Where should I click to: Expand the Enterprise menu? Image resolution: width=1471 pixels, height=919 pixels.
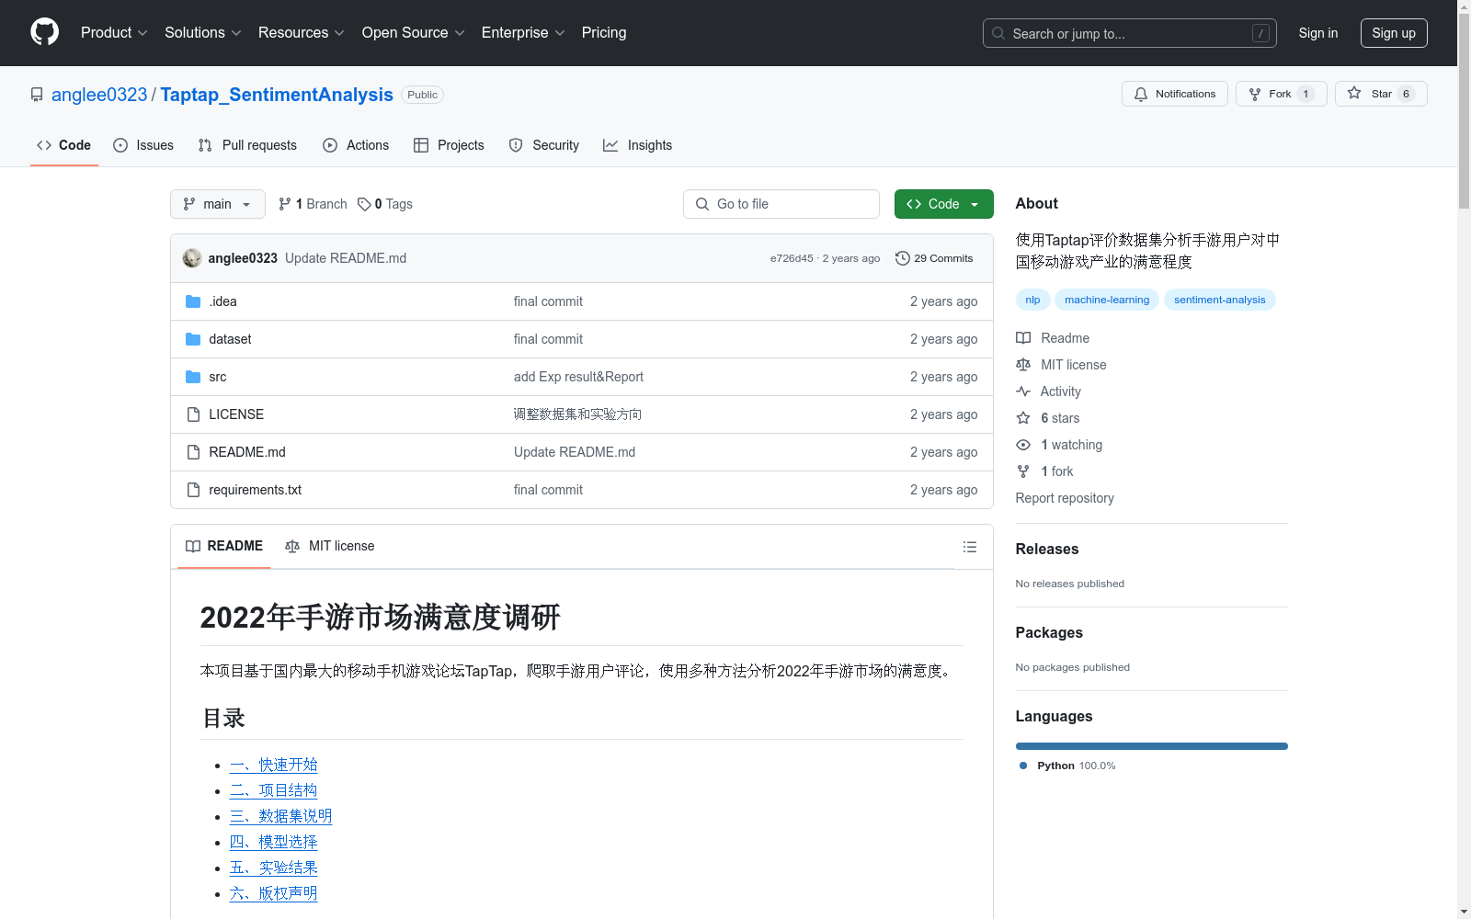[523, 33]
